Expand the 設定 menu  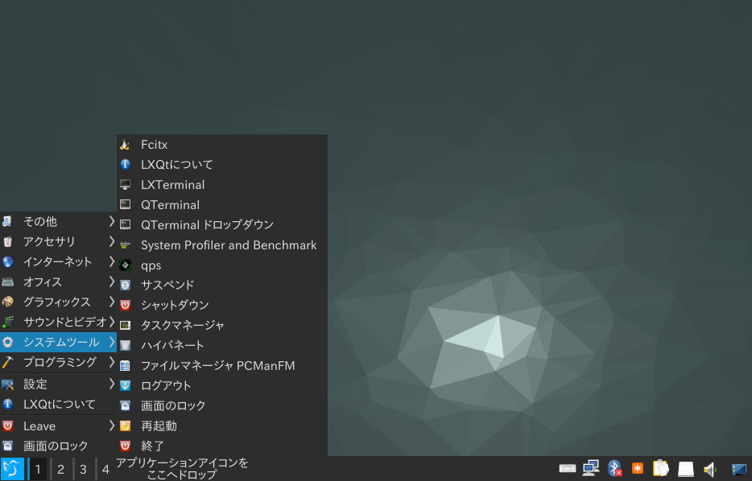[x=58, y=384]
